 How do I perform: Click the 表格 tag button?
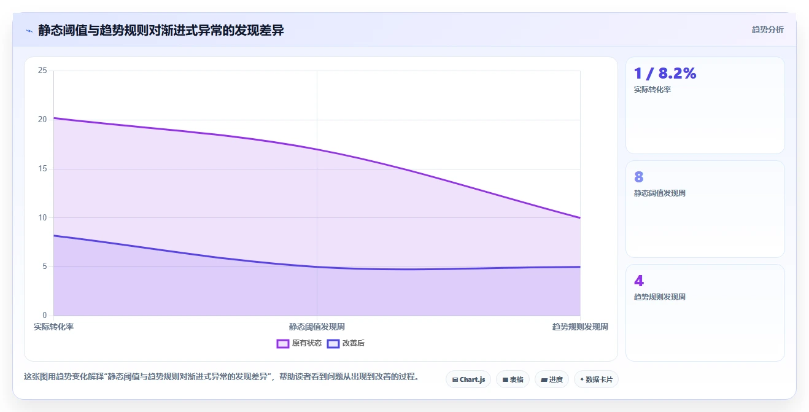coord(513,379)
